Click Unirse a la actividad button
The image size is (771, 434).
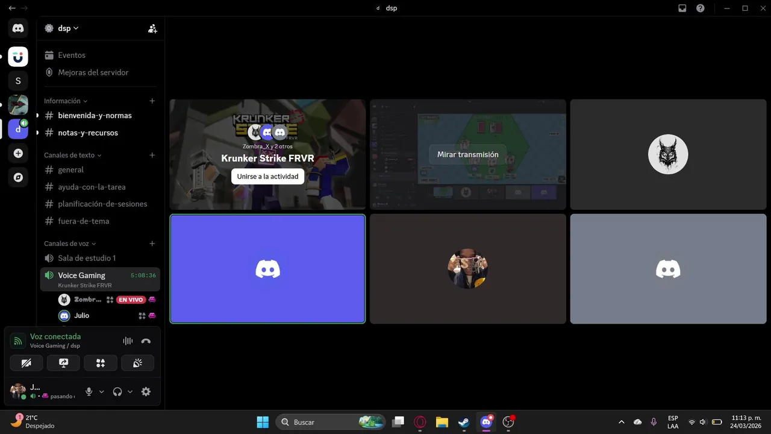[x=267, y=177]
